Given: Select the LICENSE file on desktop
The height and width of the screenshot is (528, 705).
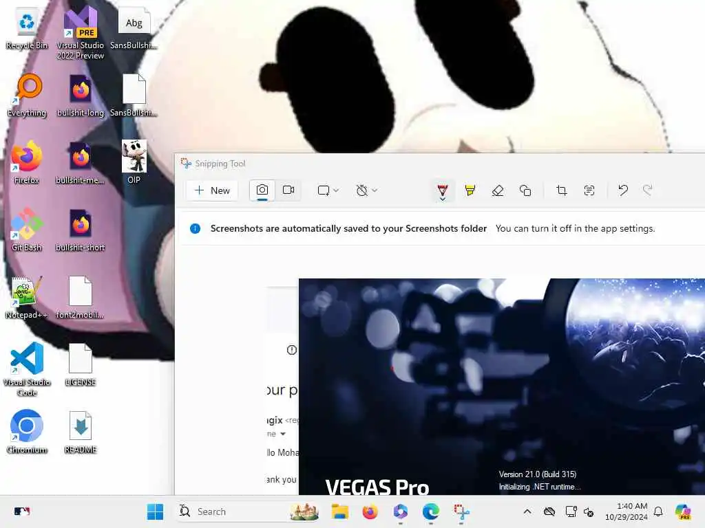Looking at the screenshot, I should coord(81,364).
